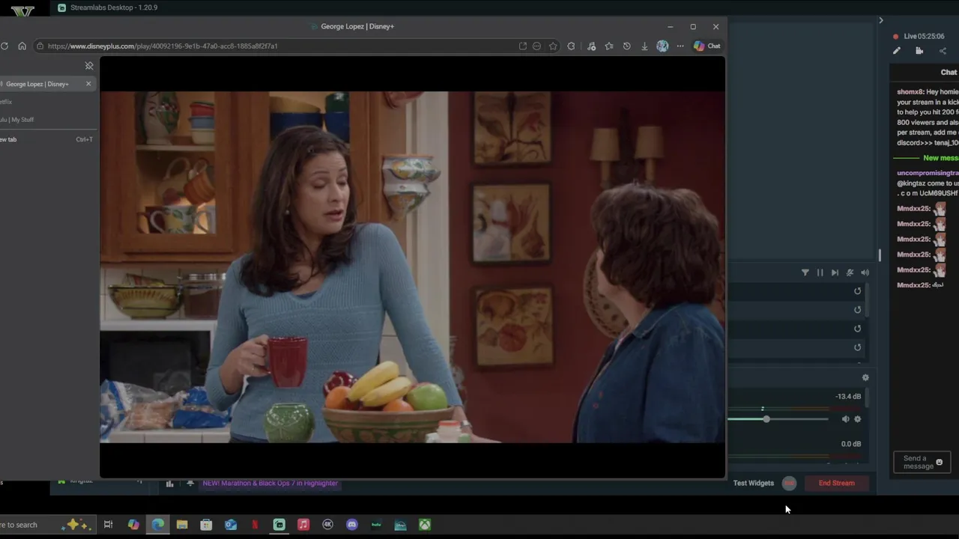This screenshot has width=959, height=539.
Task: Open page in app icon in address bar
Action: point(522,46)
